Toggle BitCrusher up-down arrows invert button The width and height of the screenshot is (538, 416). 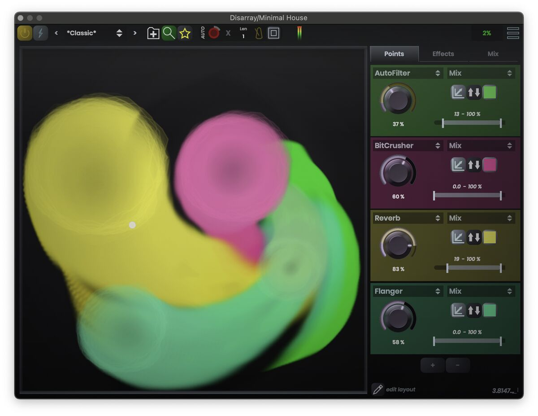click(x=474, y=165)
